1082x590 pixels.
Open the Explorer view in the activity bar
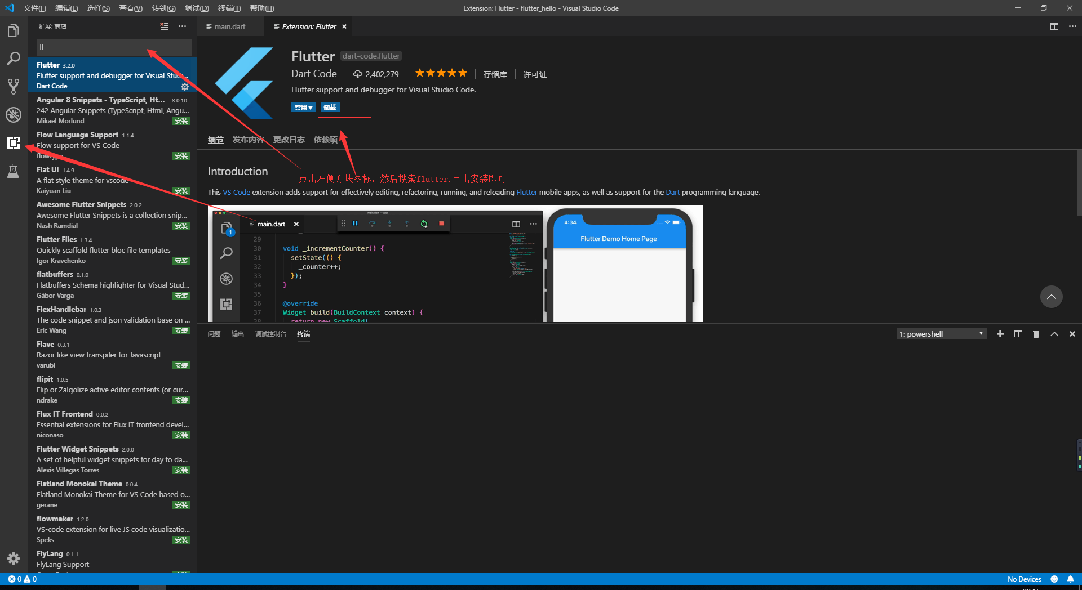14,31
